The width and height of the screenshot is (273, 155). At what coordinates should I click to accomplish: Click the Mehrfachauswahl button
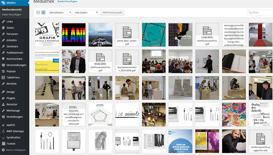[x=112, y=13]
